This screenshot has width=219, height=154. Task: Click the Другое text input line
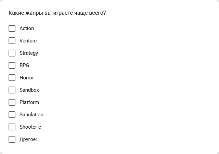129,140
